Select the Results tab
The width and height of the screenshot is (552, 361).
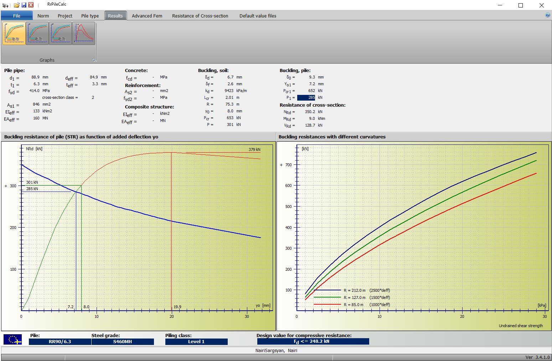coord(115,16)
